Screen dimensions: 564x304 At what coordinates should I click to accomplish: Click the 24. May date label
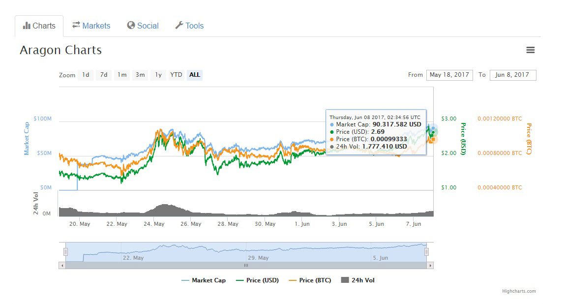154,224
